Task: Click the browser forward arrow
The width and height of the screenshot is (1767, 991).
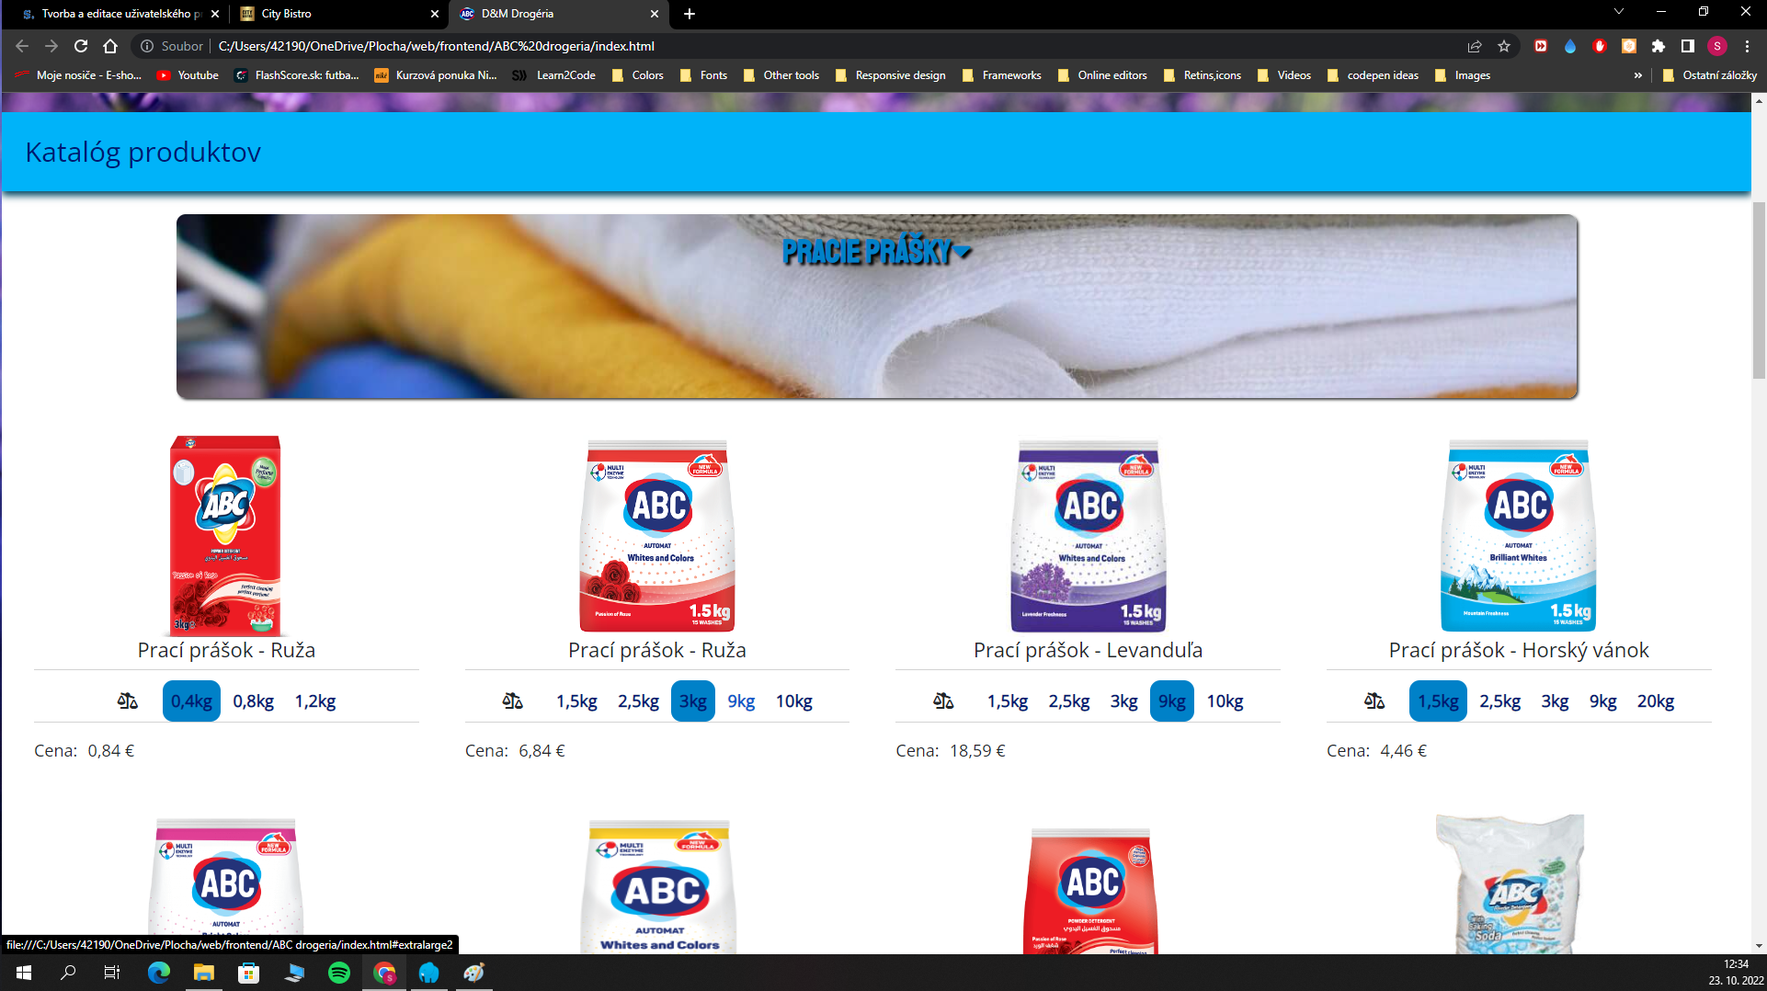Action: (x=51, y=46)
